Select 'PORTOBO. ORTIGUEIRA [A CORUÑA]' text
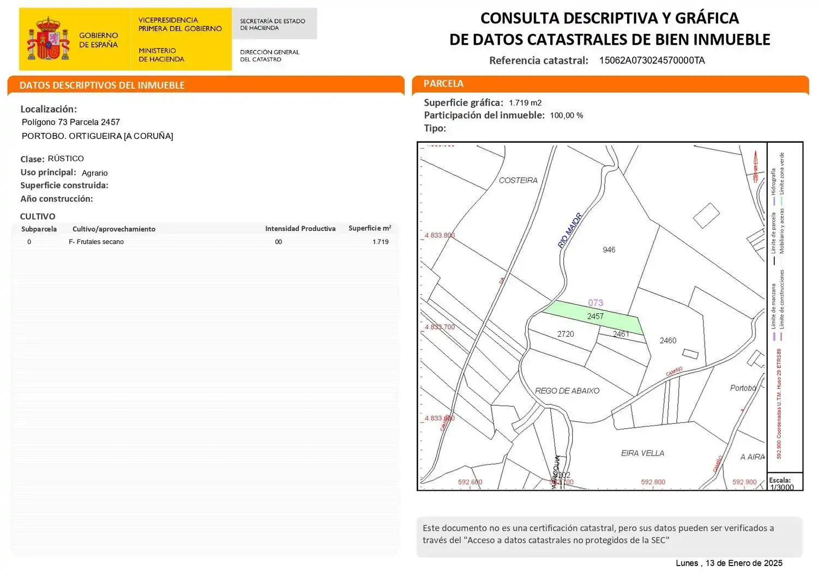Image resolution: width=818 pixels, height=577 pixels. (x=98, y=136)
